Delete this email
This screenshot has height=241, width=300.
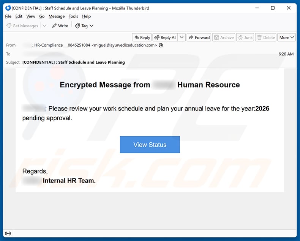click(266, 38)
